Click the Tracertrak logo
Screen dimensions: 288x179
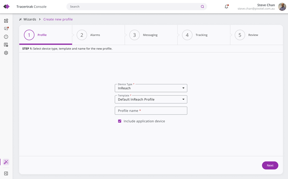click(x=6, y=7)
